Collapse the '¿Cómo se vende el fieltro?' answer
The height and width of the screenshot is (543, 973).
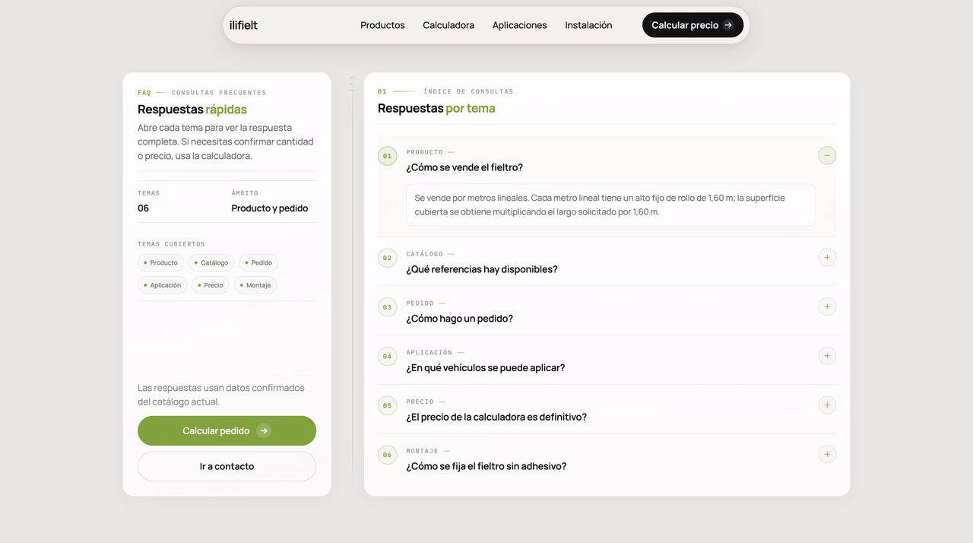[x=827, y=155]
